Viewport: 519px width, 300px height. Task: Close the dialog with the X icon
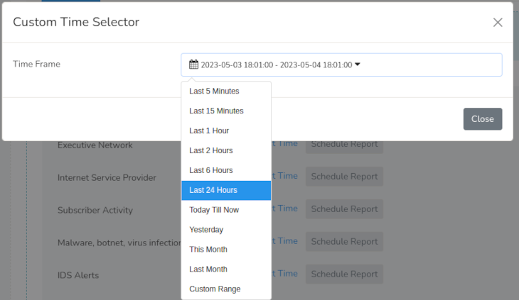(498, 23)
